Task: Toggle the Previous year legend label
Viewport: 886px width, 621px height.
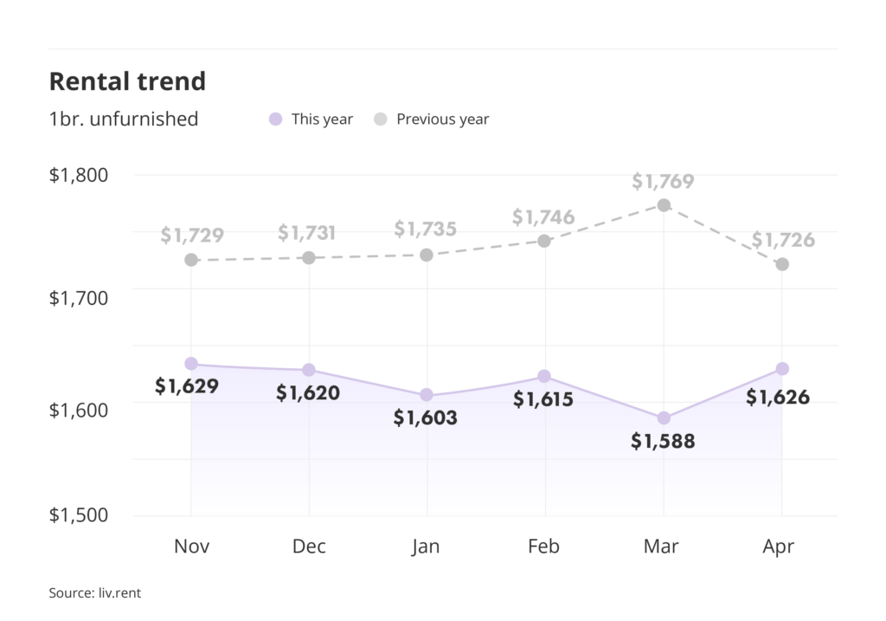Action: click(442, 120)
